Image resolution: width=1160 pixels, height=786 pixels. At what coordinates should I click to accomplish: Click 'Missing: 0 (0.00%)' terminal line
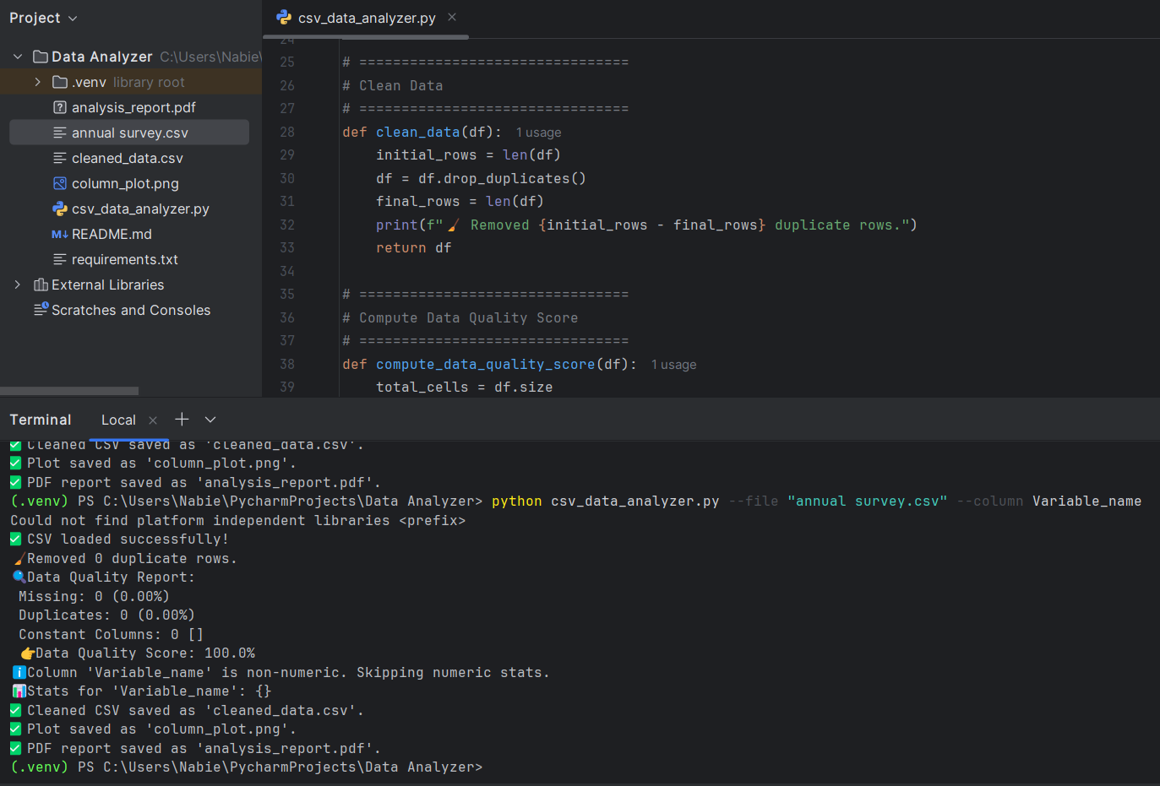[94, 596]
